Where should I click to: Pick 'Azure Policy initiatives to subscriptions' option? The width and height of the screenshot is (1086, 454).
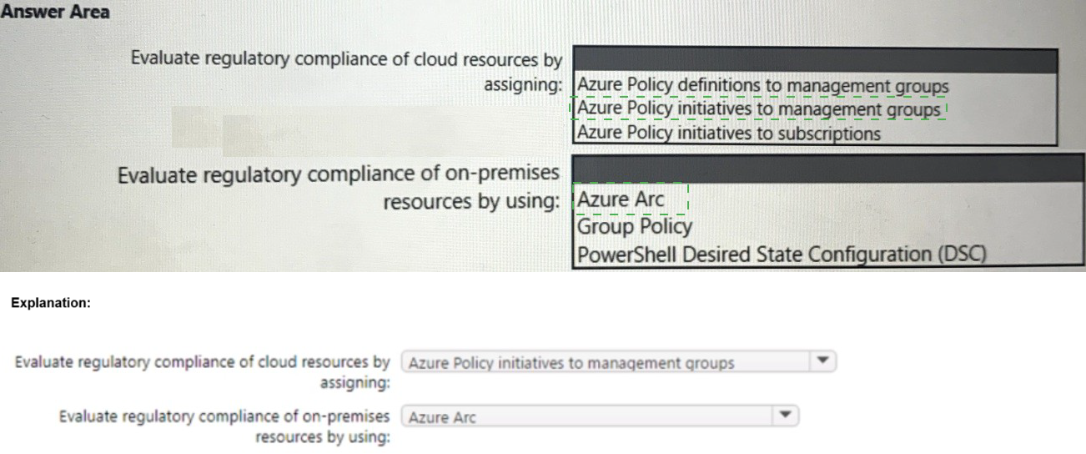point(728,133)
